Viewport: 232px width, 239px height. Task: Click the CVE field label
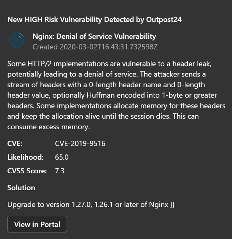15,144
